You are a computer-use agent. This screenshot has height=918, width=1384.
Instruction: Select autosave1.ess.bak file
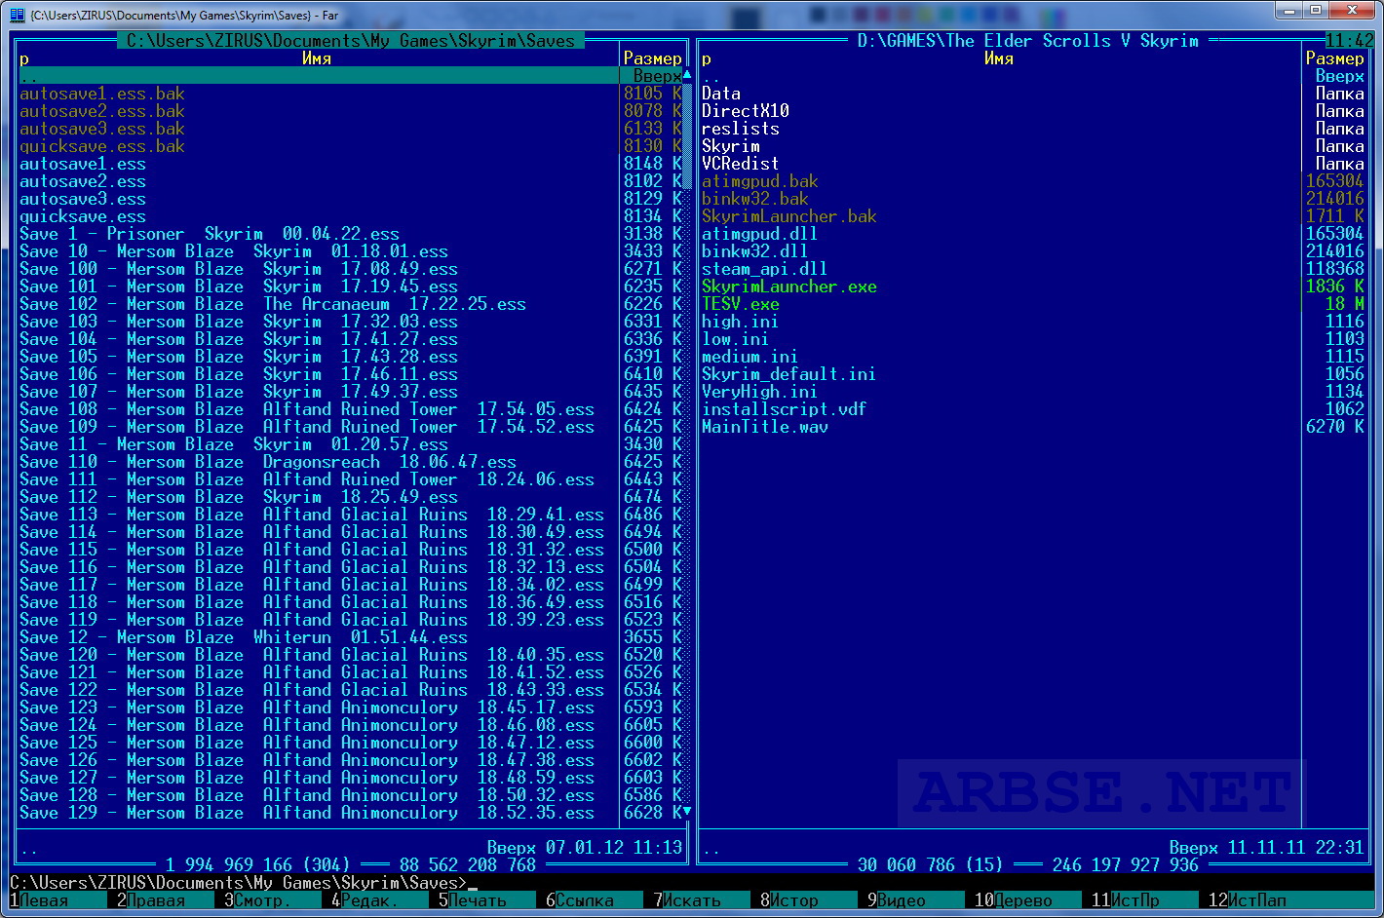[x=102, y=94]
